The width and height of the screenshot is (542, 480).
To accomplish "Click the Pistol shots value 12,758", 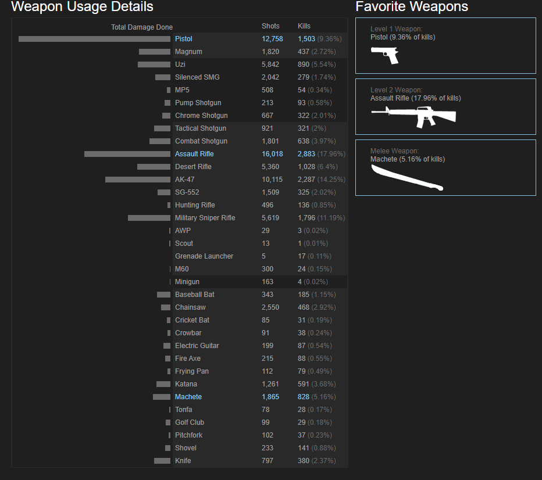I will (272, 39).
